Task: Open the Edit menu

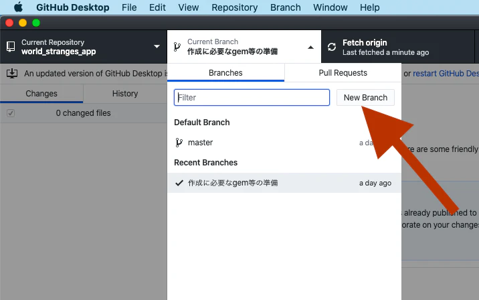Action: pyautogui.click(x=157, y=7)
